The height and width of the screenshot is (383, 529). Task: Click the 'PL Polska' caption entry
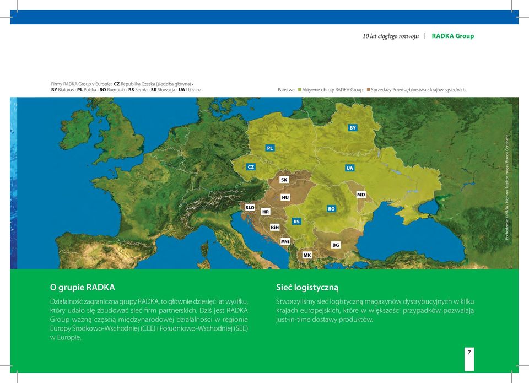tap(87, 90)
